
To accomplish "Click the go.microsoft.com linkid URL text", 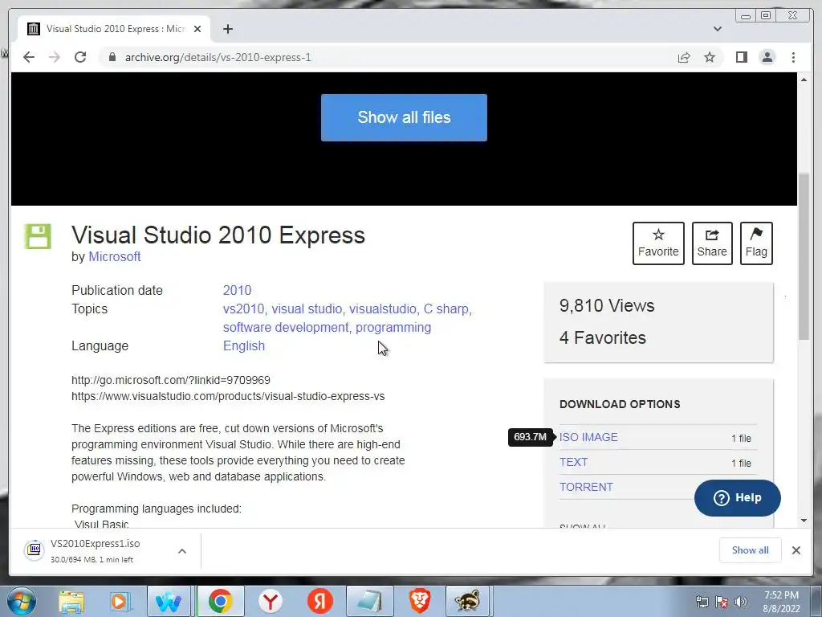I will [x=171, y=380].
